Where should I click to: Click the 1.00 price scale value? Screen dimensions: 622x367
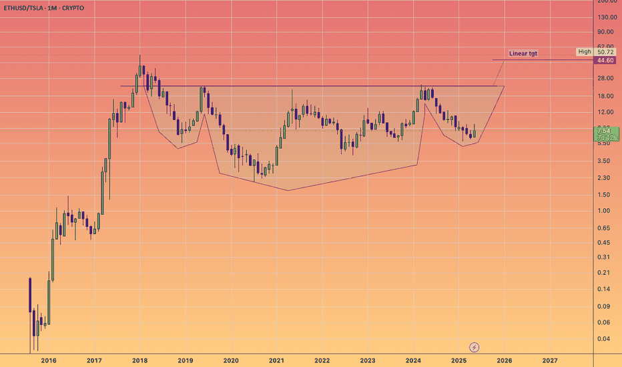coord(604,211)
